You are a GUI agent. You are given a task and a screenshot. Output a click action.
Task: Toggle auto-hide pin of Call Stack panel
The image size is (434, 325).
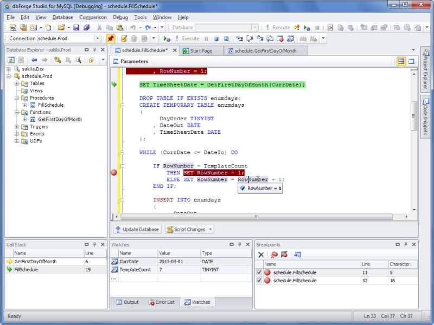tap(94, 244)
